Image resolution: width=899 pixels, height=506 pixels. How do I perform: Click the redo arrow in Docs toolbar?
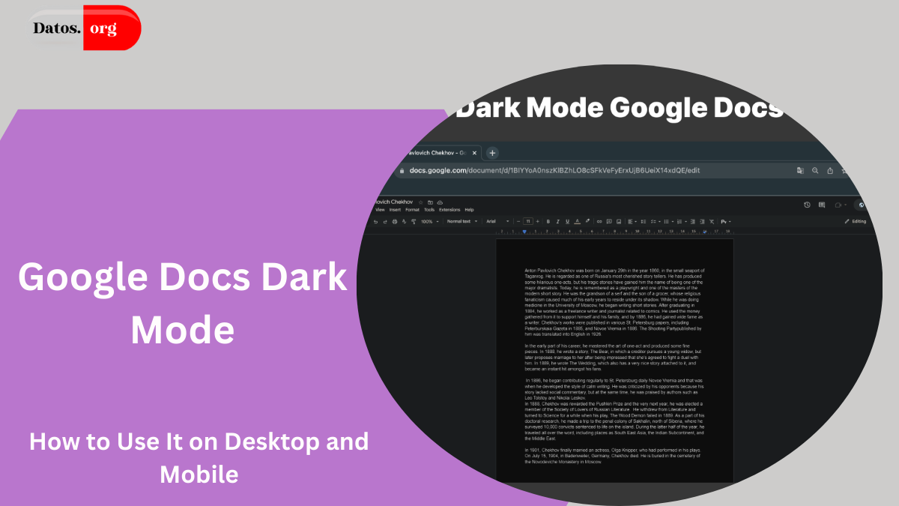(385, 221)
